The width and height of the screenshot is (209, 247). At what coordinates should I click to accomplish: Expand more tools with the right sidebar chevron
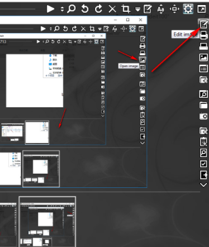pos(203,184)
